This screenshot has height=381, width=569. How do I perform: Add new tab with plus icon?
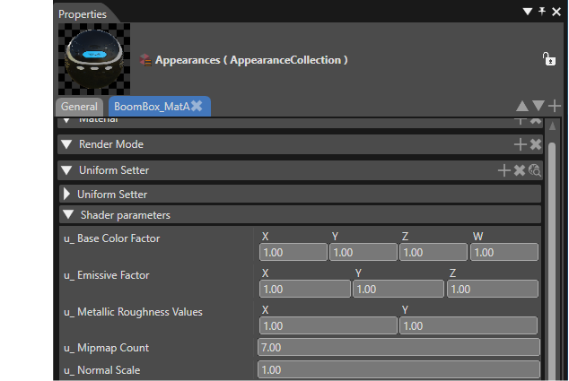[x=555, y=106]
